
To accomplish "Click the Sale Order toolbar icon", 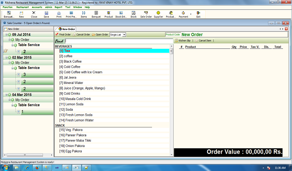I will [x=146, y=14].
